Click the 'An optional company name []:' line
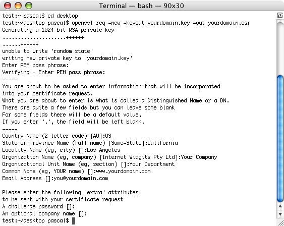 click(44, 214)
